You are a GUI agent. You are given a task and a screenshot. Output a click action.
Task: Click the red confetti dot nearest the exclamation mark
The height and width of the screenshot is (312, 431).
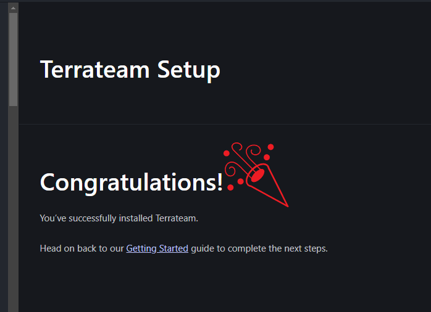click(230, 187)
